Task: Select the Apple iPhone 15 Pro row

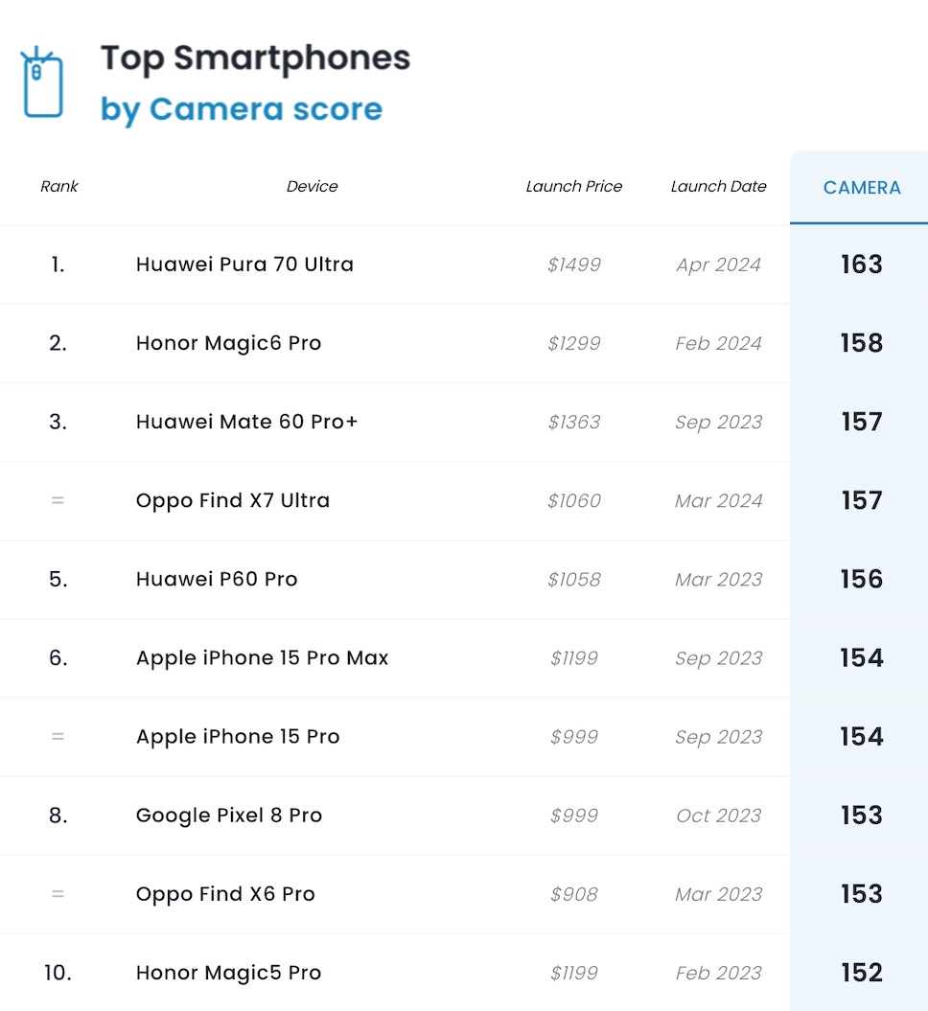Action: coord(238,736)
